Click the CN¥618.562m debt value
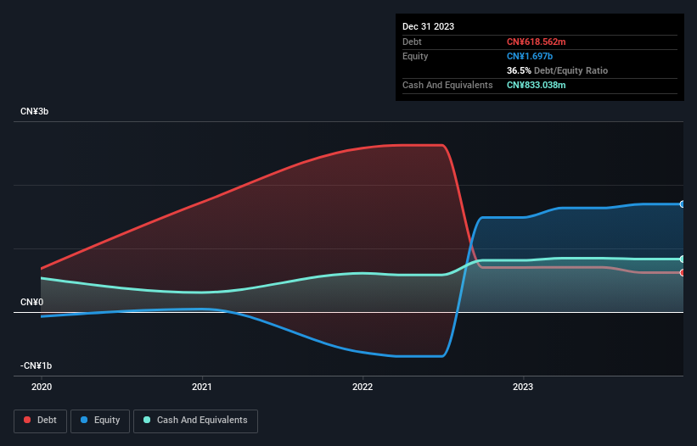Image resolution: width=697 pixels, height=446 pixels. (x=536, y=42)
